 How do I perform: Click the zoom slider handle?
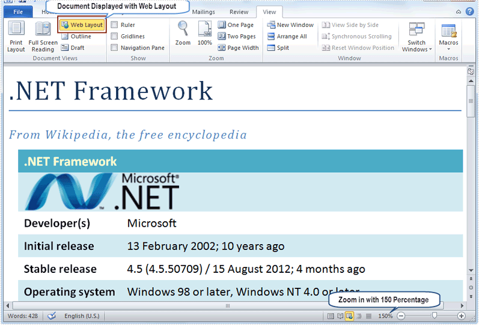tap(435, 316)
